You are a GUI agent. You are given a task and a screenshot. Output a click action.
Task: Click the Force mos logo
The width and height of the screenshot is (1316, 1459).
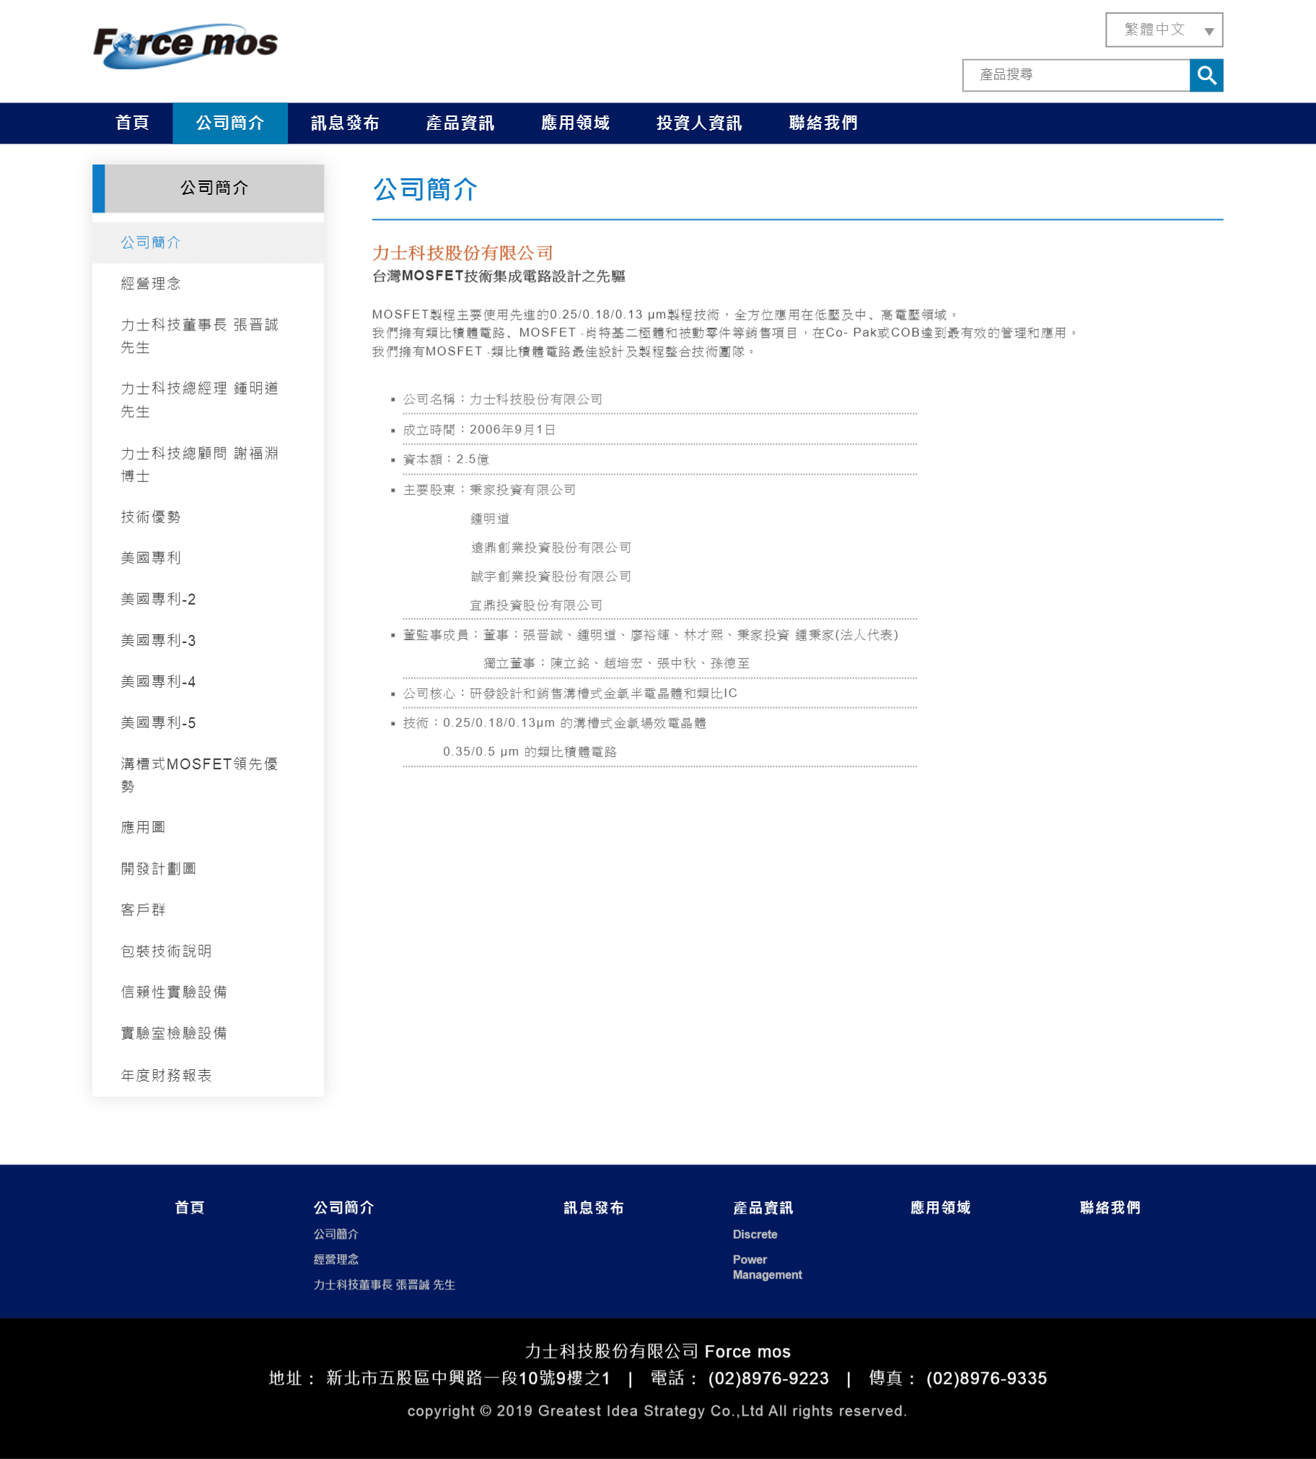click(185, 45)
